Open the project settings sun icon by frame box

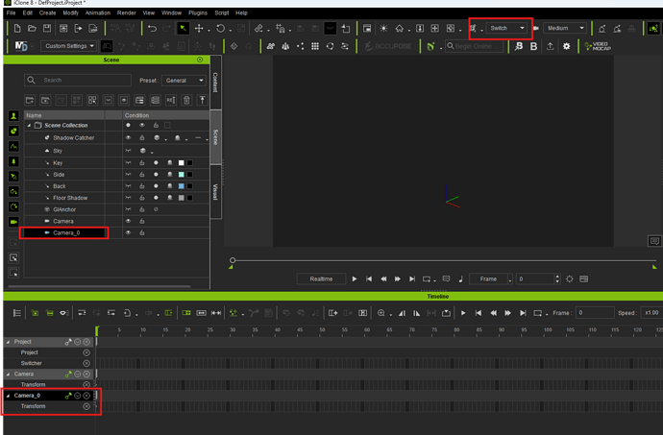click(570, 278)
